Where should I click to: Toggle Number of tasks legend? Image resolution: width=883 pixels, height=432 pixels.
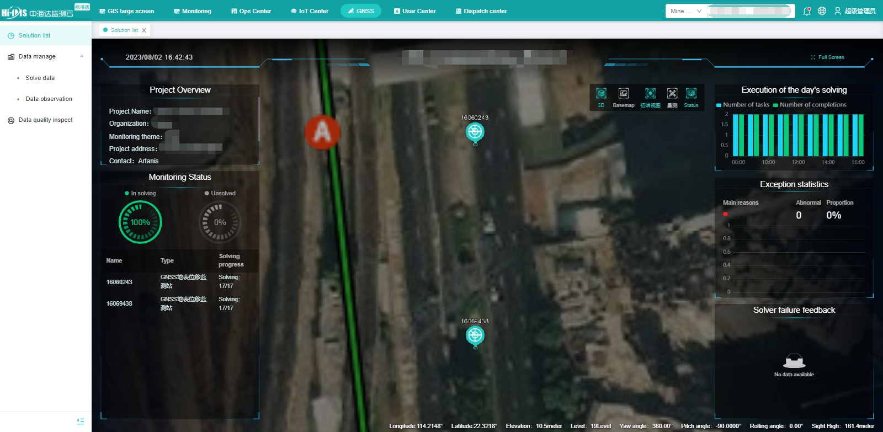pos(742,105)
